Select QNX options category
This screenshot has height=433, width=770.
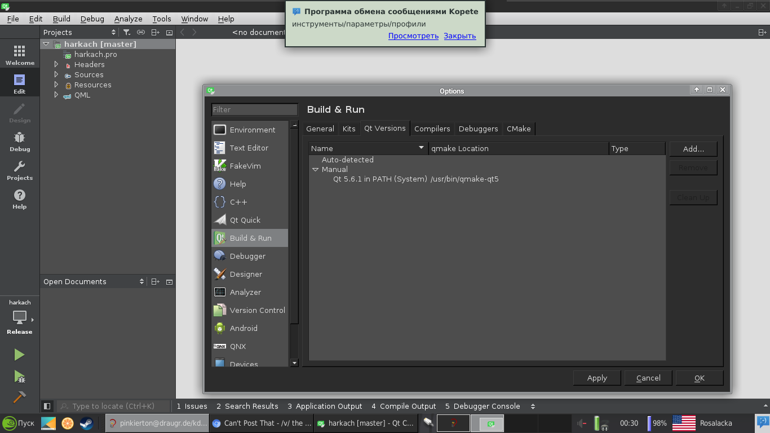[x=250, y=346]
